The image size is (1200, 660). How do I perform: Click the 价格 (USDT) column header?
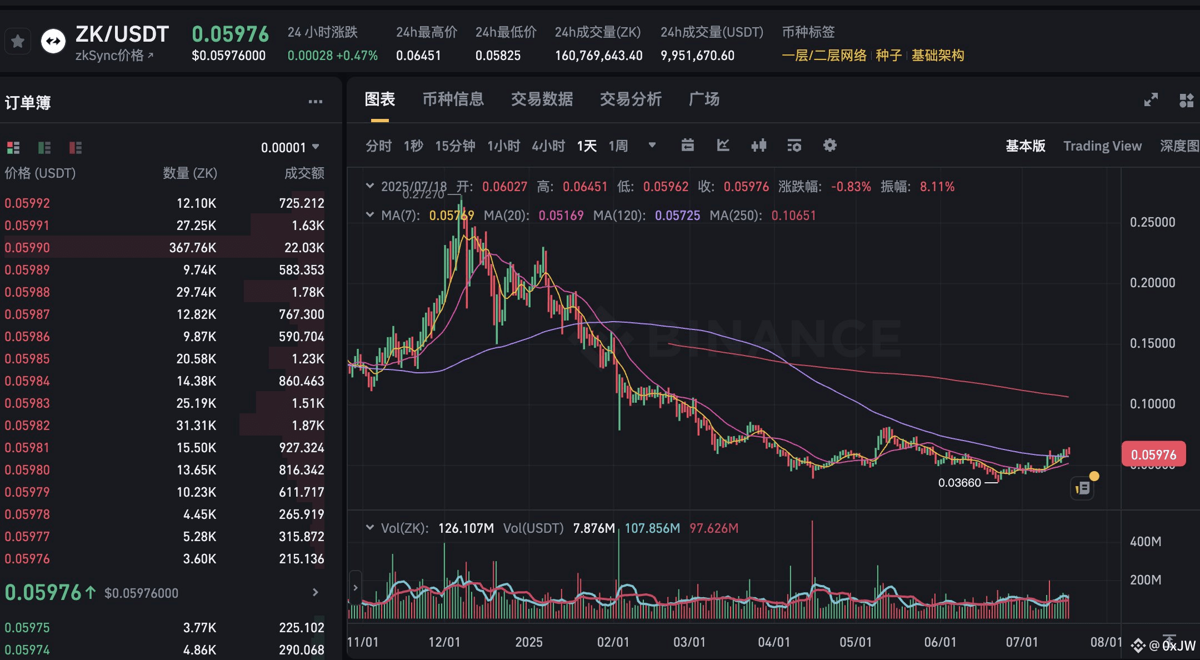(x=40, y=173)
